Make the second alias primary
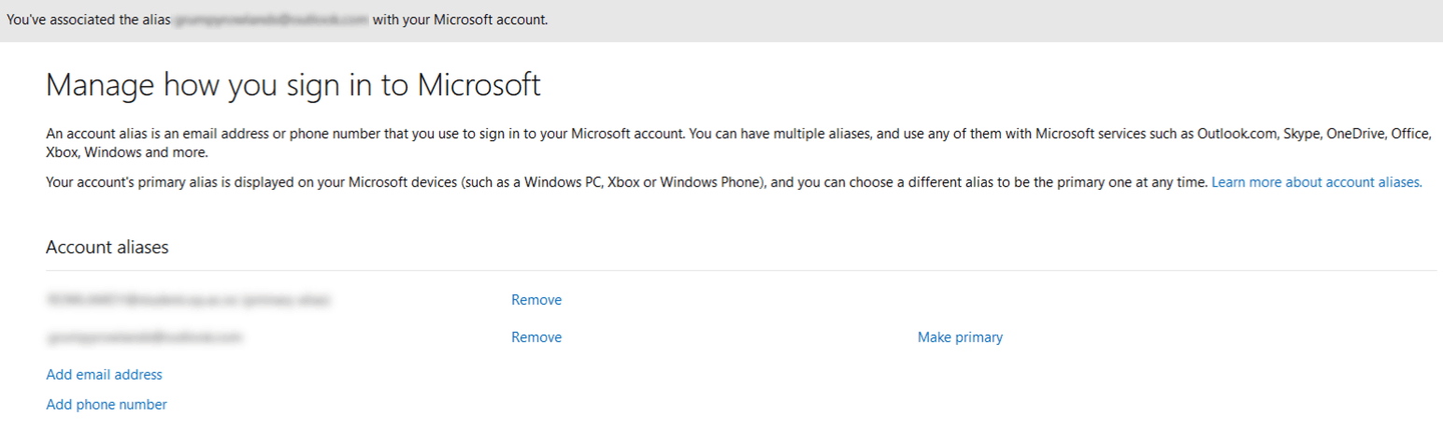1443x429 pixels. pyautogui.click(x=960, y=337)
